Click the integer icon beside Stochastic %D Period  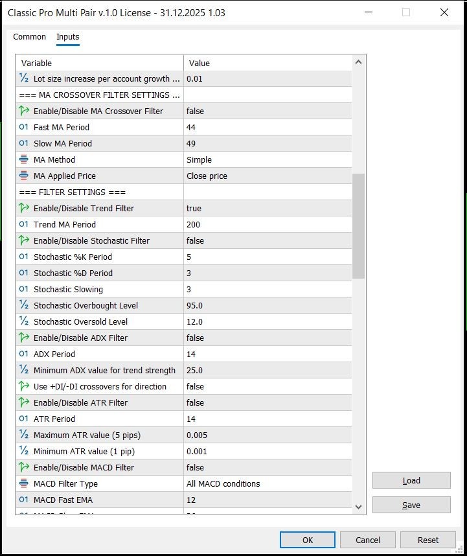pos(24,273)
